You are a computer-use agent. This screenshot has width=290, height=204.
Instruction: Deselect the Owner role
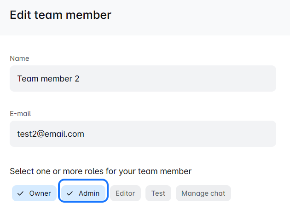tap(34, 193)
